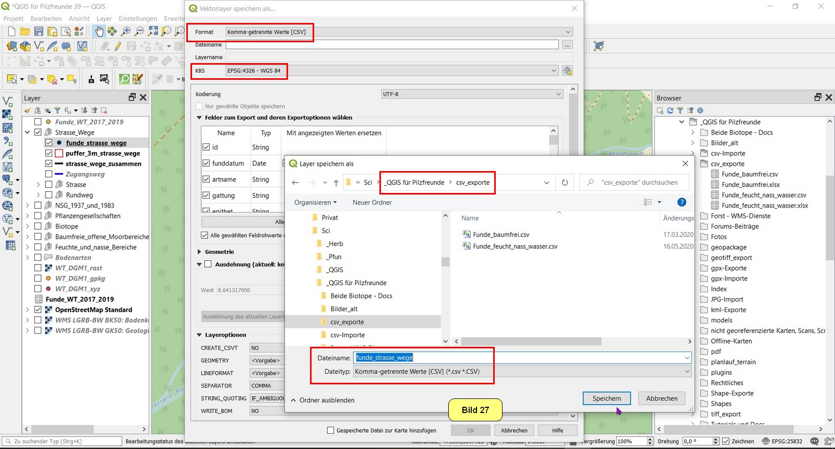Uncheck the funddatum field checkbox
The image size is (835, 449).
206,163
